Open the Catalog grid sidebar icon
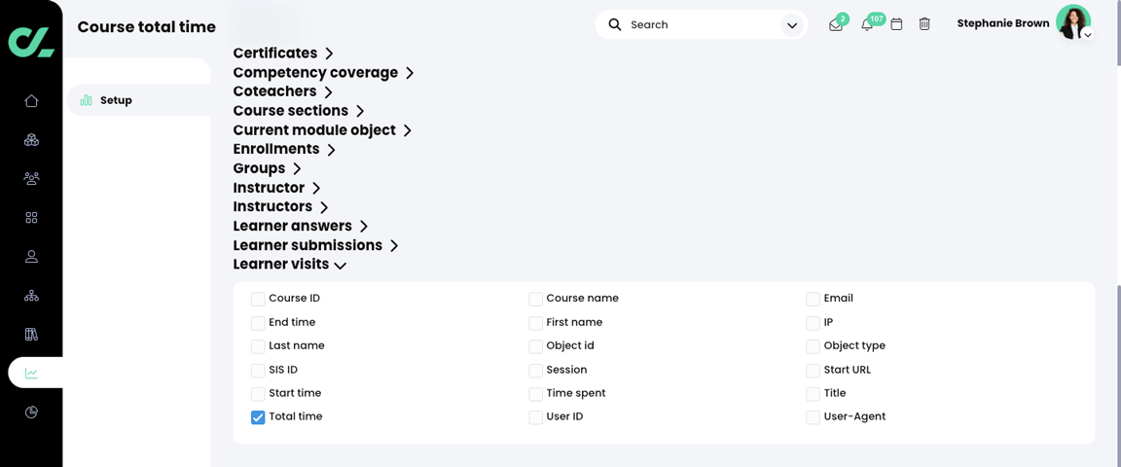Image resolution: width=1121 pixels, height=467 pixels. tap(31, 217)
